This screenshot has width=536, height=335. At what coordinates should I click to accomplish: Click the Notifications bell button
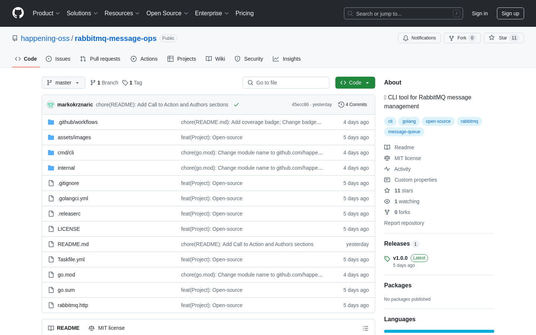419,38
